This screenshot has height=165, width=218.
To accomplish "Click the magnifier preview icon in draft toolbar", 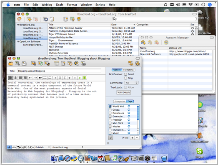I will point(18,63).
